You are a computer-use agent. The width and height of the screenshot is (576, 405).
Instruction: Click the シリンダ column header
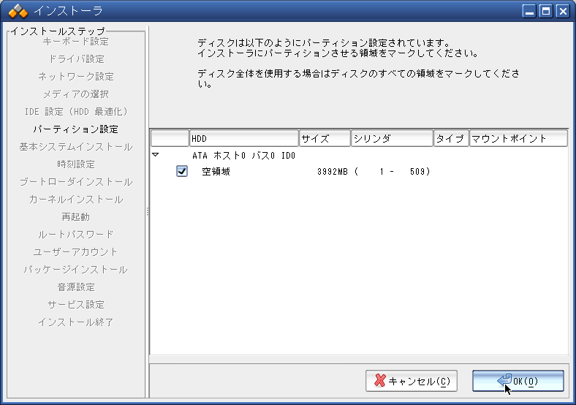click(392, 138)
